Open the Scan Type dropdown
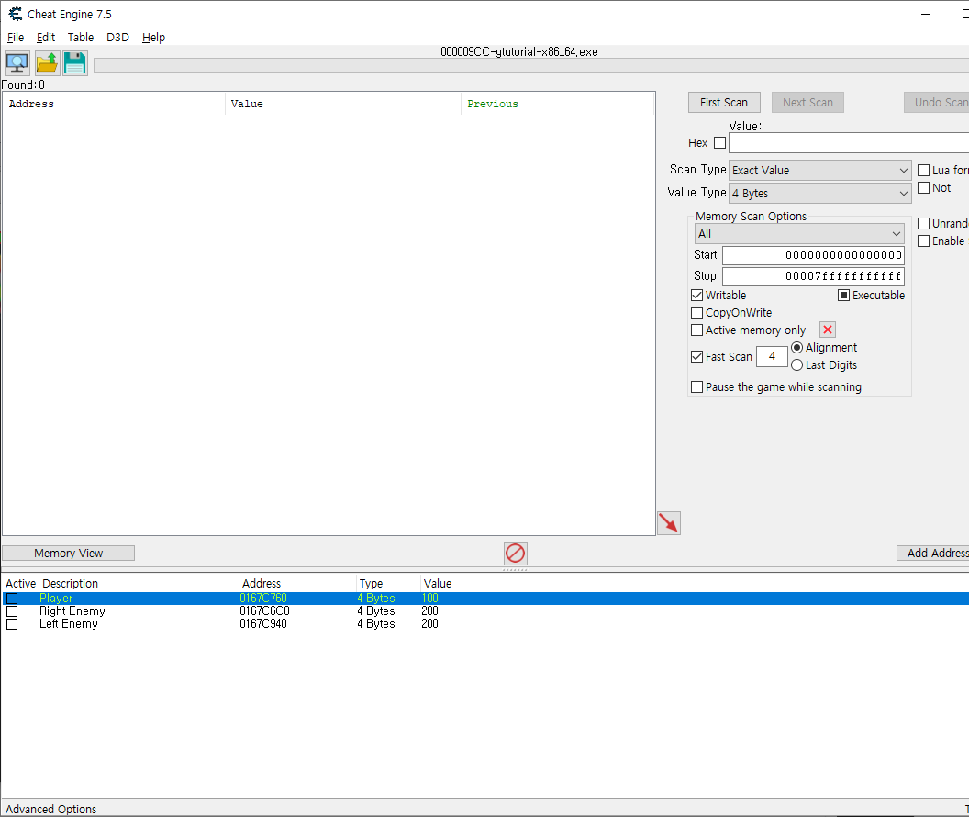The image size is (969, 817). pos(820,170)
